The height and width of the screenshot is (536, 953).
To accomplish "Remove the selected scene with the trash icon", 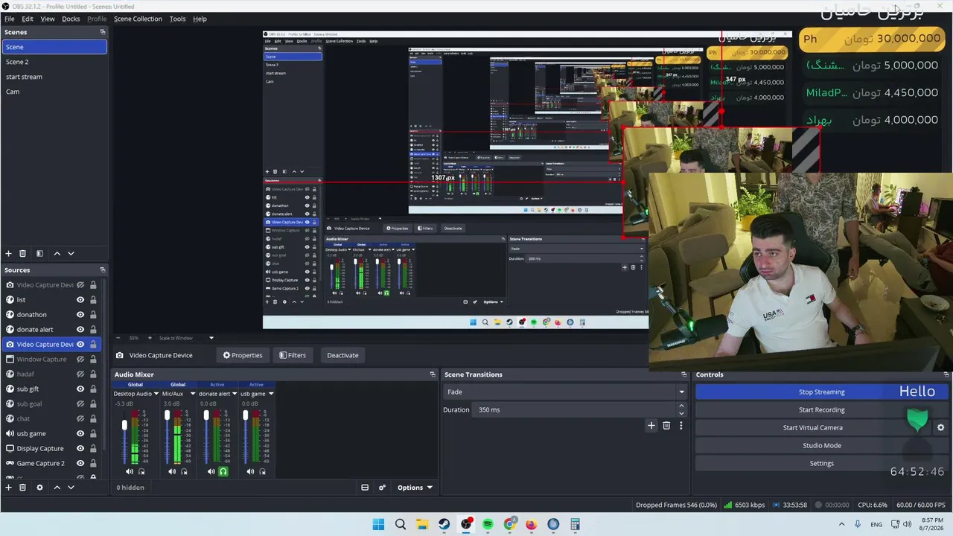I will 22,254.
